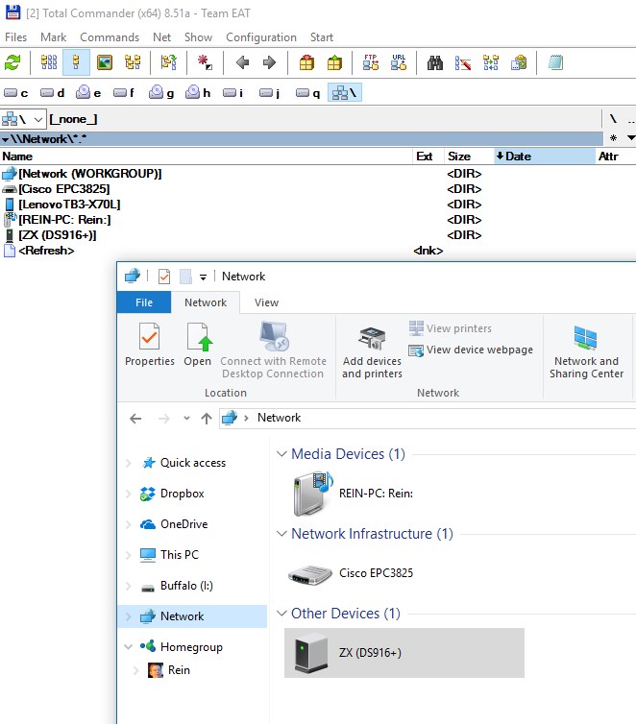The image size is (636, 724).
Task: Switch to Explorer View tab
Action: [x=266, y=302]
